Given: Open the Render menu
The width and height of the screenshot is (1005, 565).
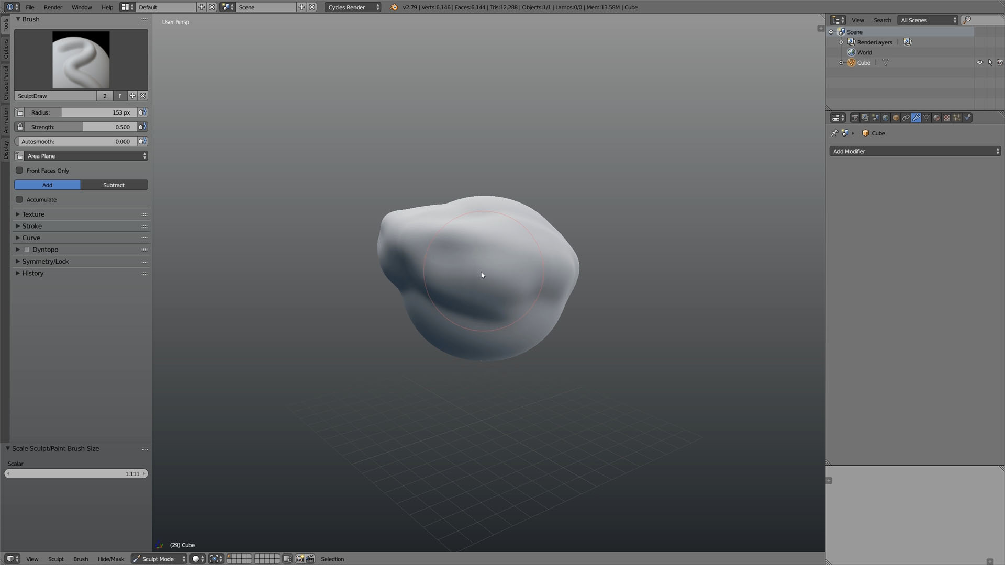Looking at the screenshot, I should pyautogui.click(x=53, y=7).
